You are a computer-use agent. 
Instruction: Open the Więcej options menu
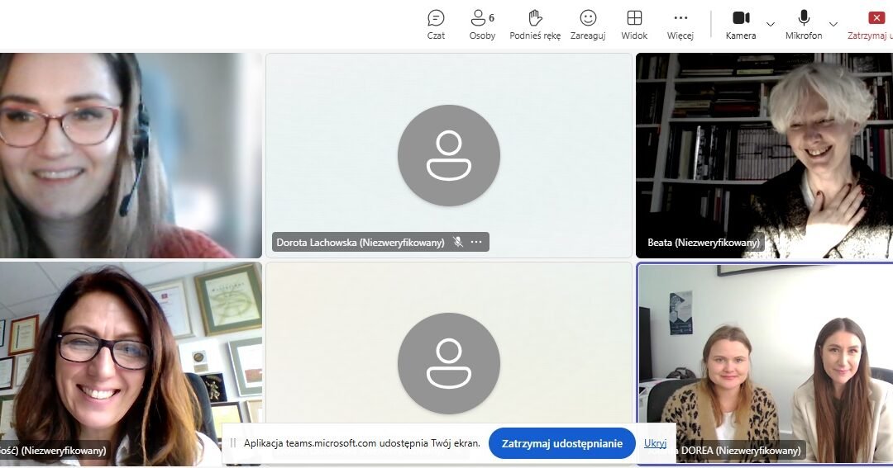pyautogui.click(x=680, y=25)
